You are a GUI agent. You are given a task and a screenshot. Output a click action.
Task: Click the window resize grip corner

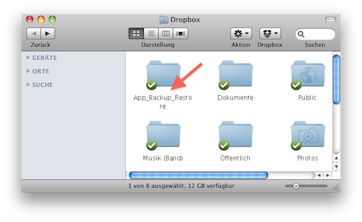pos(336,188)
